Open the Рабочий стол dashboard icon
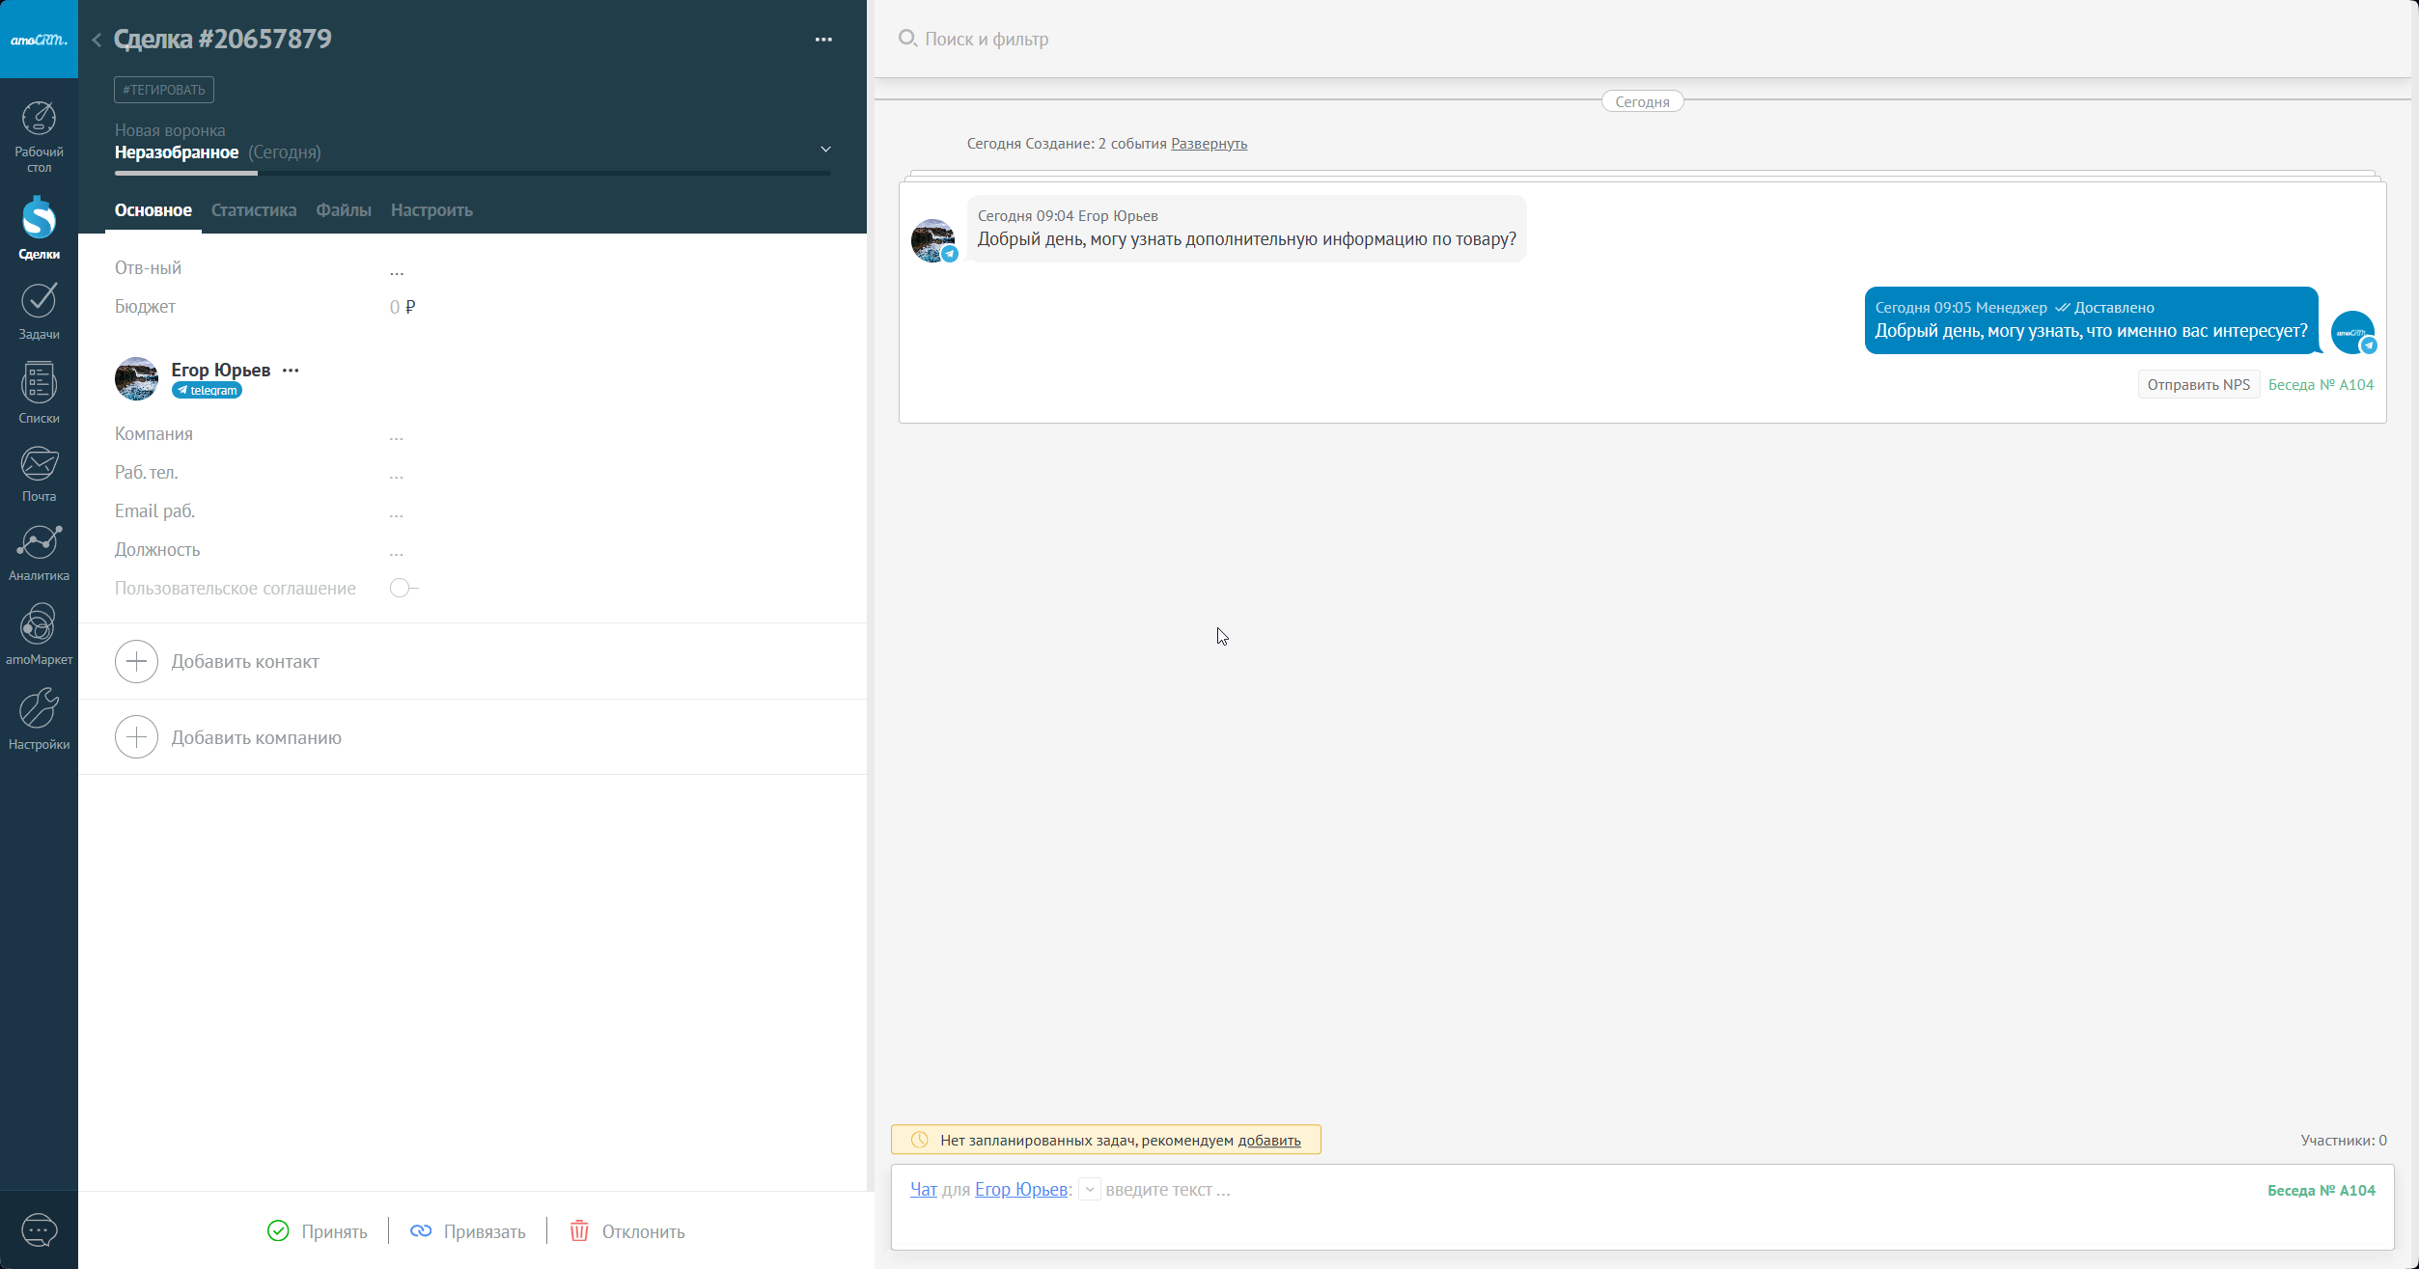Viewport: 2419px width, 1269px height. [39, 135]
